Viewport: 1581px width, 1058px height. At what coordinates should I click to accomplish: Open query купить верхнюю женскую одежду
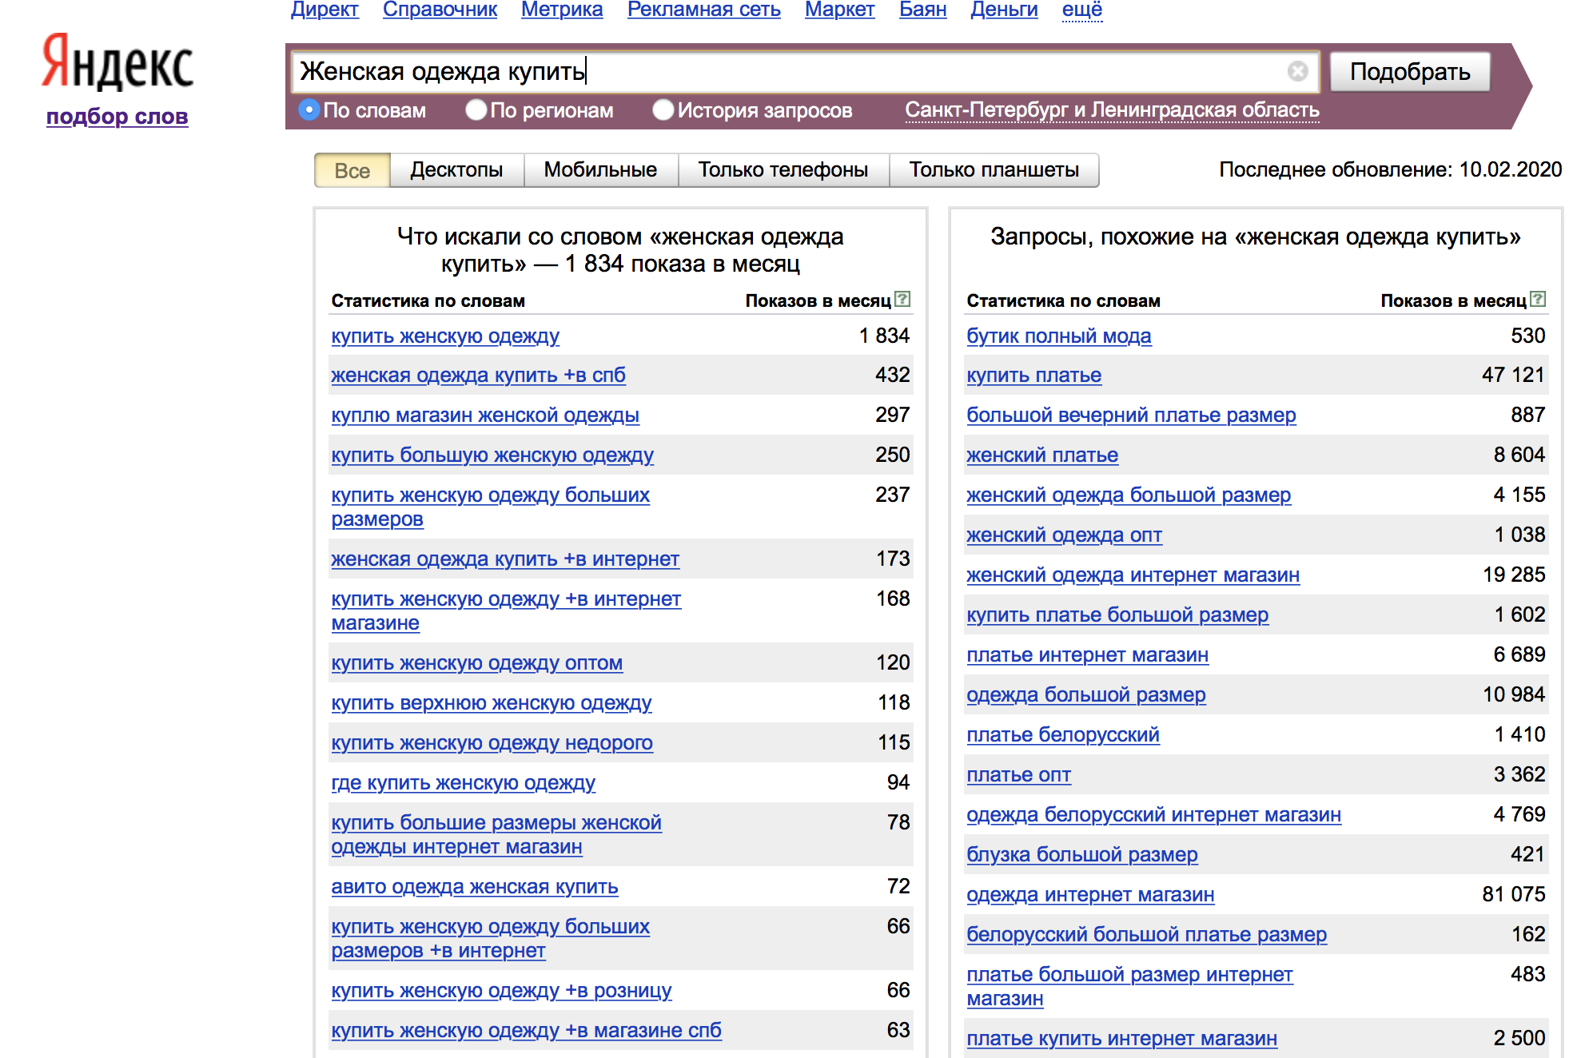pyautogui.click(x=492, y=703)
